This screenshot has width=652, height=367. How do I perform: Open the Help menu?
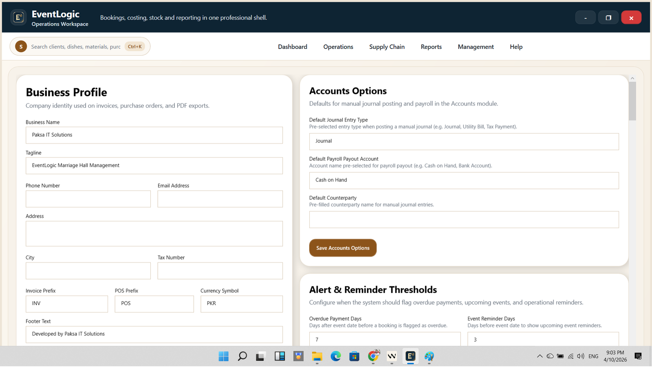pos(515,46)
